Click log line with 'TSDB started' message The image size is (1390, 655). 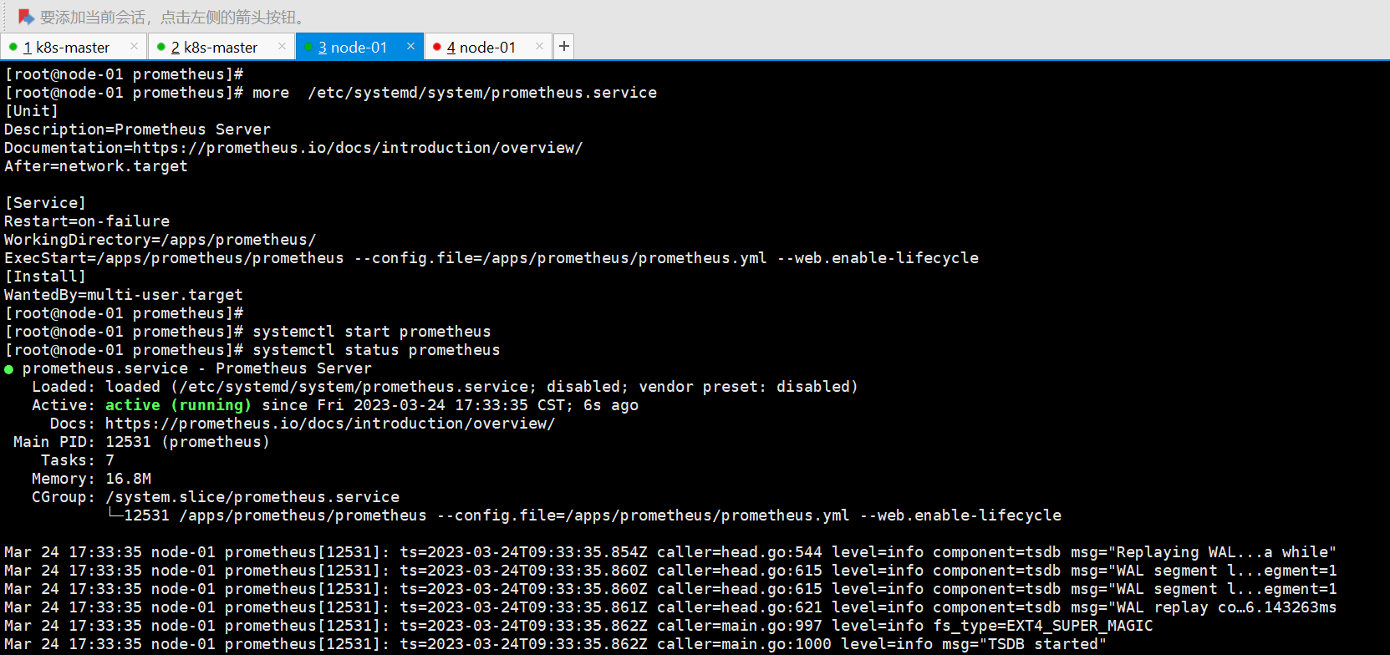coord(555,644)
